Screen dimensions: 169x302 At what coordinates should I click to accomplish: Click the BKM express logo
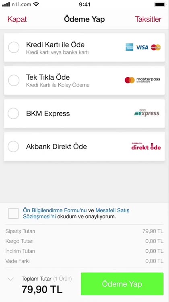click(x=146, y=113)
